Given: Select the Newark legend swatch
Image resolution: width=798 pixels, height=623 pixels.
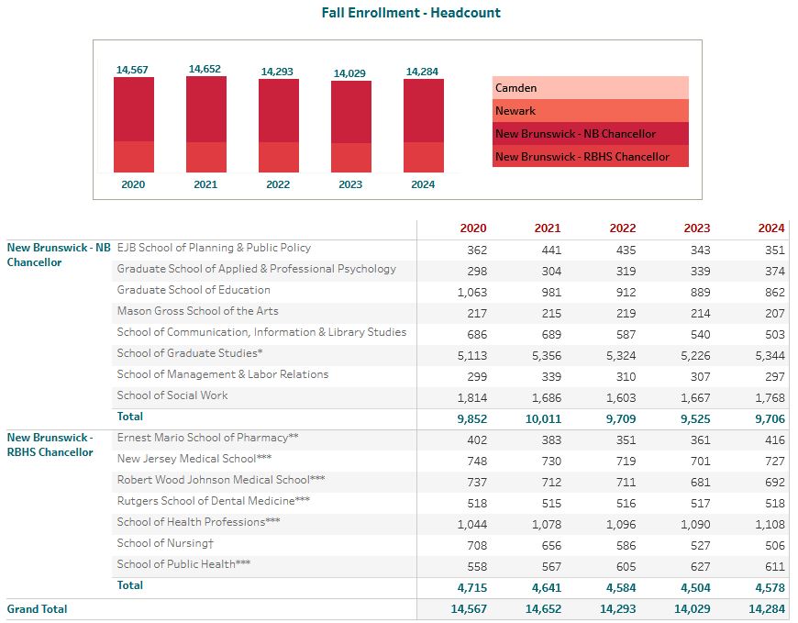Looking at the screenshot, I should [591, 111].
